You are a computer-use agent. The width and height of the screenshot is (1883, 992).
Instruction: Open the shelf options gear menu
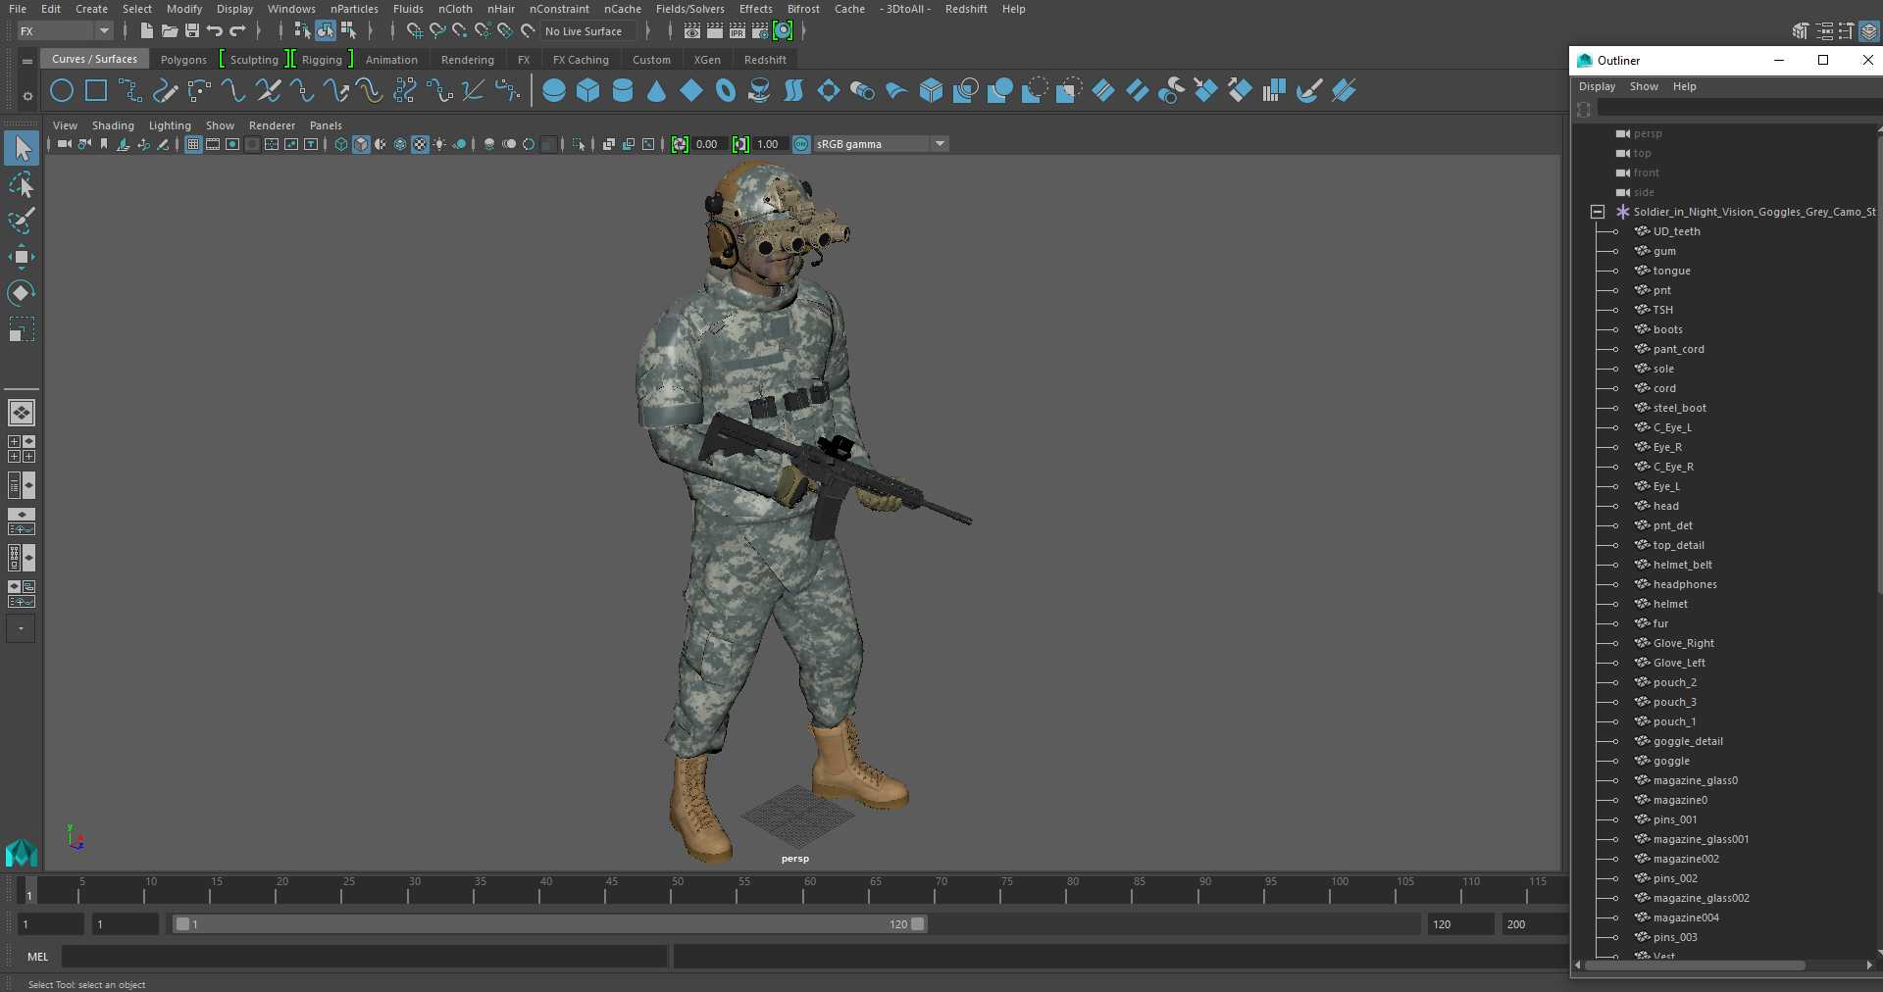pos(26,96)
